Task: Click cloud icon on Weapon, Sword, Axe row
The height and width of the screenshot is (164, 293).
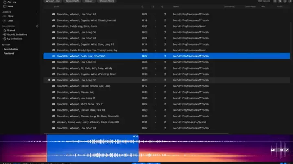Action: click(53, 122)
